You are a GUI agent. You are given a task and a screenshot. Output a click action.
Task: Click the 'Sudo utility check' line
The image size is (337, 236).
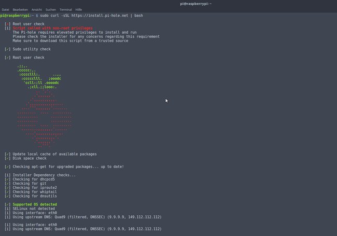32,49
